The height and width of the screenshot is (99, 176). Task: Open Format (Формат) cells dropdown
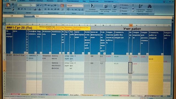pos(124,11)
